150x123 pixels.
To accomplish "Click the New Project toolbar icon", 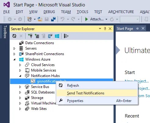I will point(29,19).
